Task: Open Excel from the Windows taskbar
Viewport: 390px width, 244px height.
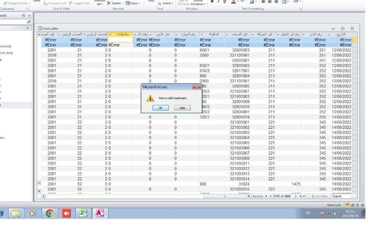Action: [83, 214]
